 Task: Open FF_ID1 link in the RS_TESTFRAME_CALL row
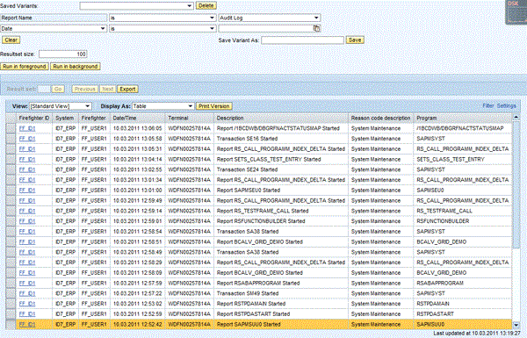(x=27, y=211)
